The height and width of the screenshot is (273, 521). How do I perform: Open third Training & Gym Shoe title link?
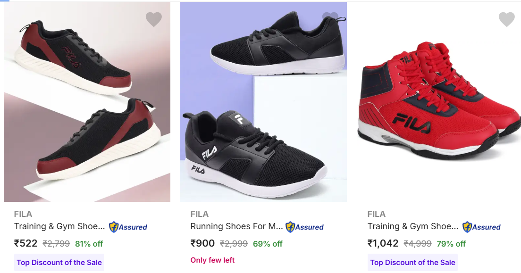pos(413,226)
